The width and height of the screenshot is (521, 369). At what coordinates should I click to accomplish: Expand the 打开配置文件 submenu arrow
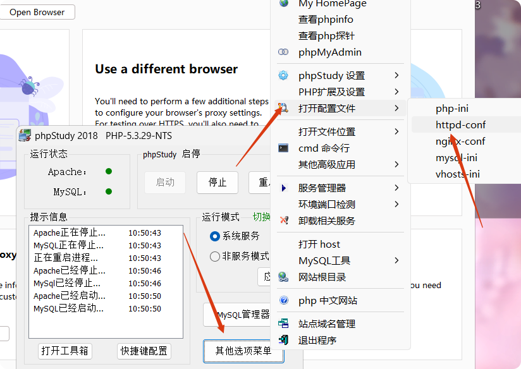pyautogui.click(x=396, y=108)
